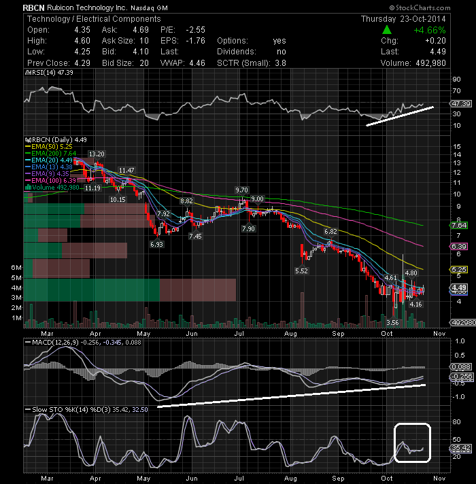Click the VWAP value 4.46

click(197, 63)
